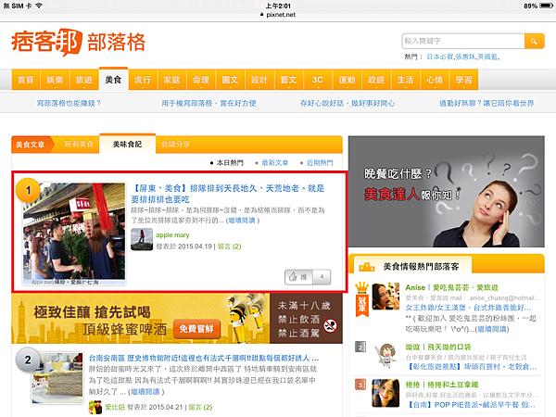The height and width of the screenshot is (417, 556).
Task: Tap the Wi-Fi icon in status bar
Action: coord(39,6)
